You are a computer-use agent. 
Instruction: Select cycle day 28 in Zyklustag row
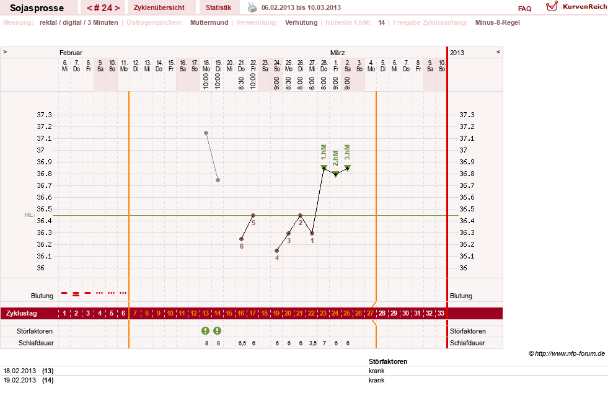(382, 314)
